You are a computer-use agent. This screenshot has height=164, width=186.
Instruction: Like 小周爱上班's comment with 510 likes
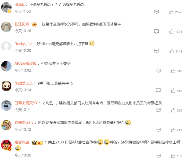[173, 91]
